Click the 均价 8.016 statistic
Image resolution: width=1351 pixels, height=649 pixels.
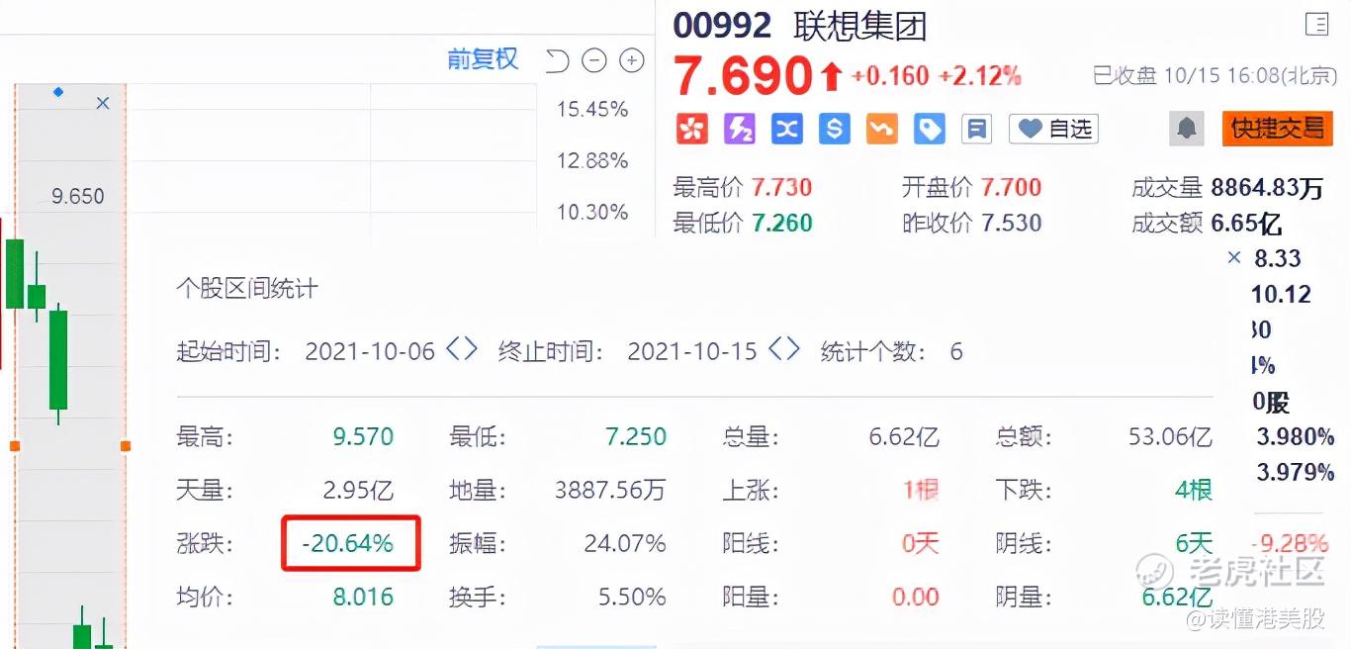click(363, 597)
